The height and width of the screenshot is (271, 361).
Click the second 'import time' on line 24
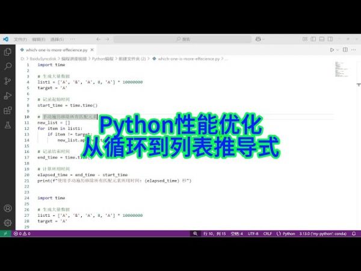51,198
